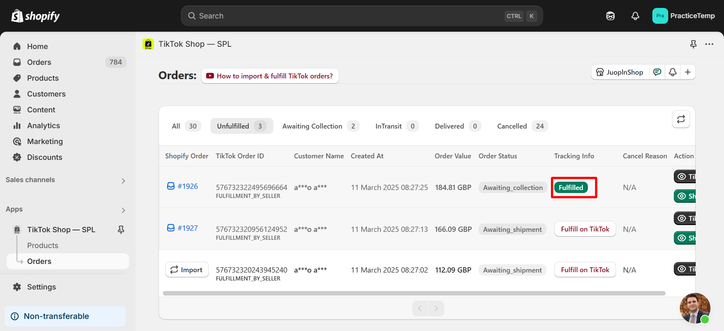Click the pin icon in app header
Image resolution: width=724 pixels, height=331 pixels.
[x=693, y=44]
